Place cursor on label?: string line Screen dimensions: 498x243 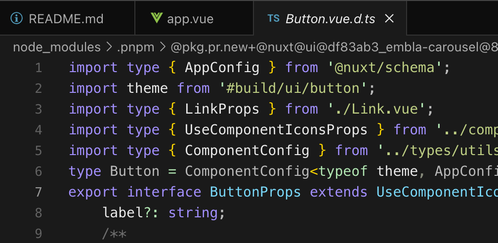point(164,212)
